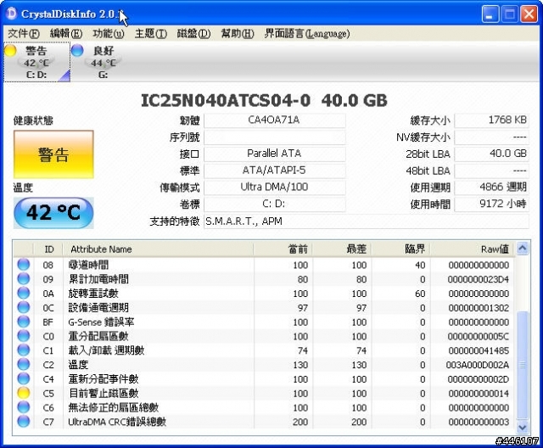Click the 42 °C temperature button

coord(53,213)
